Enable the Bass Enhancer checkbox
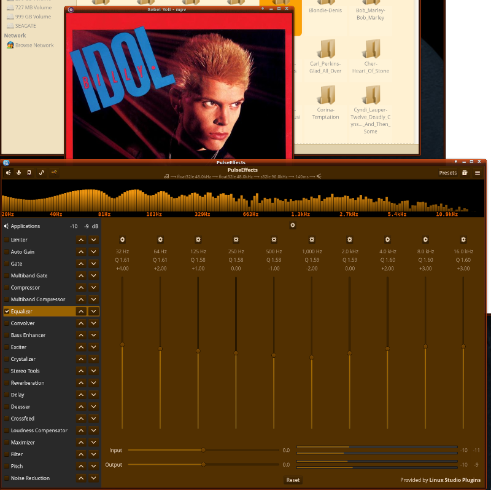Image resolution: width=491 pixels, height=490 pixels. (7, 336)
